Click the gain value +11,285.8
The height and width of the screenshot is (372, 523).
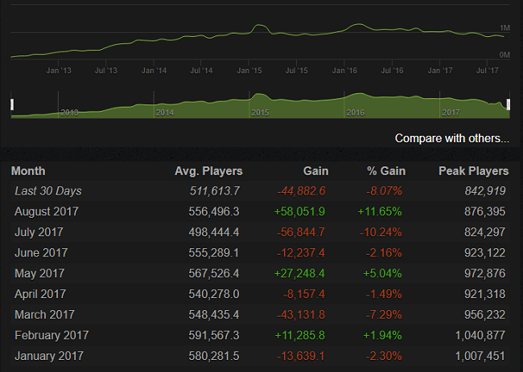click(x=299, y=335)
